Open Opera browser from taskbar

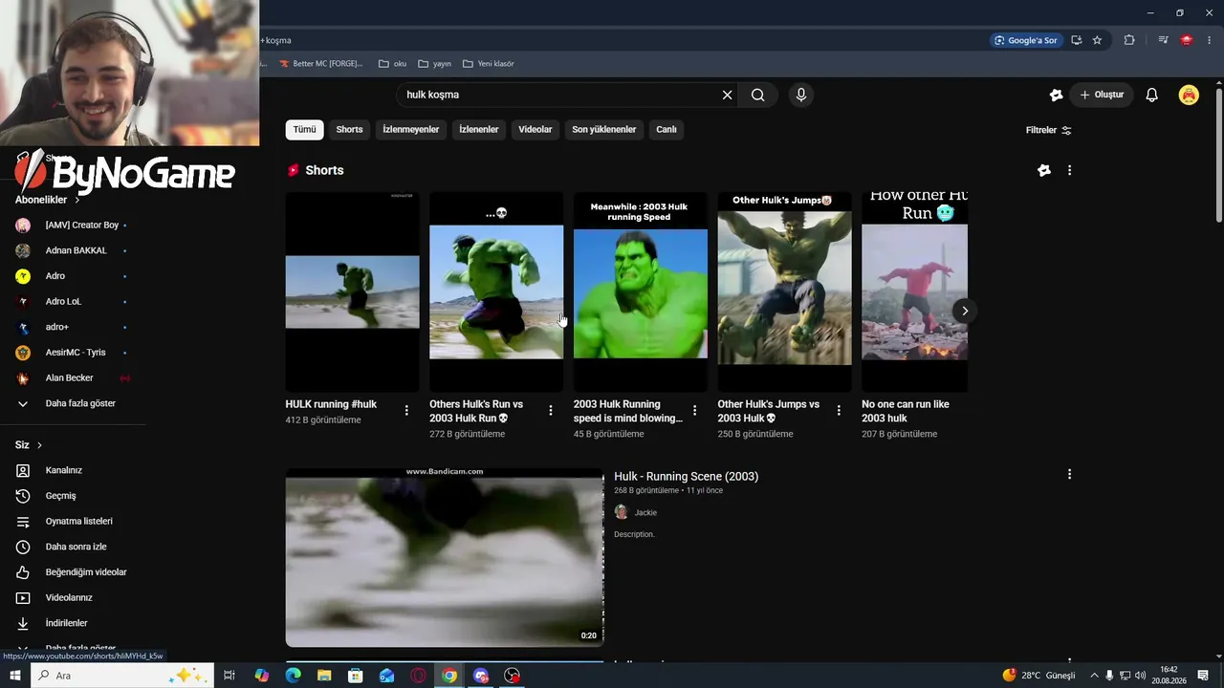pyautogui.click(x=418, y=676)
